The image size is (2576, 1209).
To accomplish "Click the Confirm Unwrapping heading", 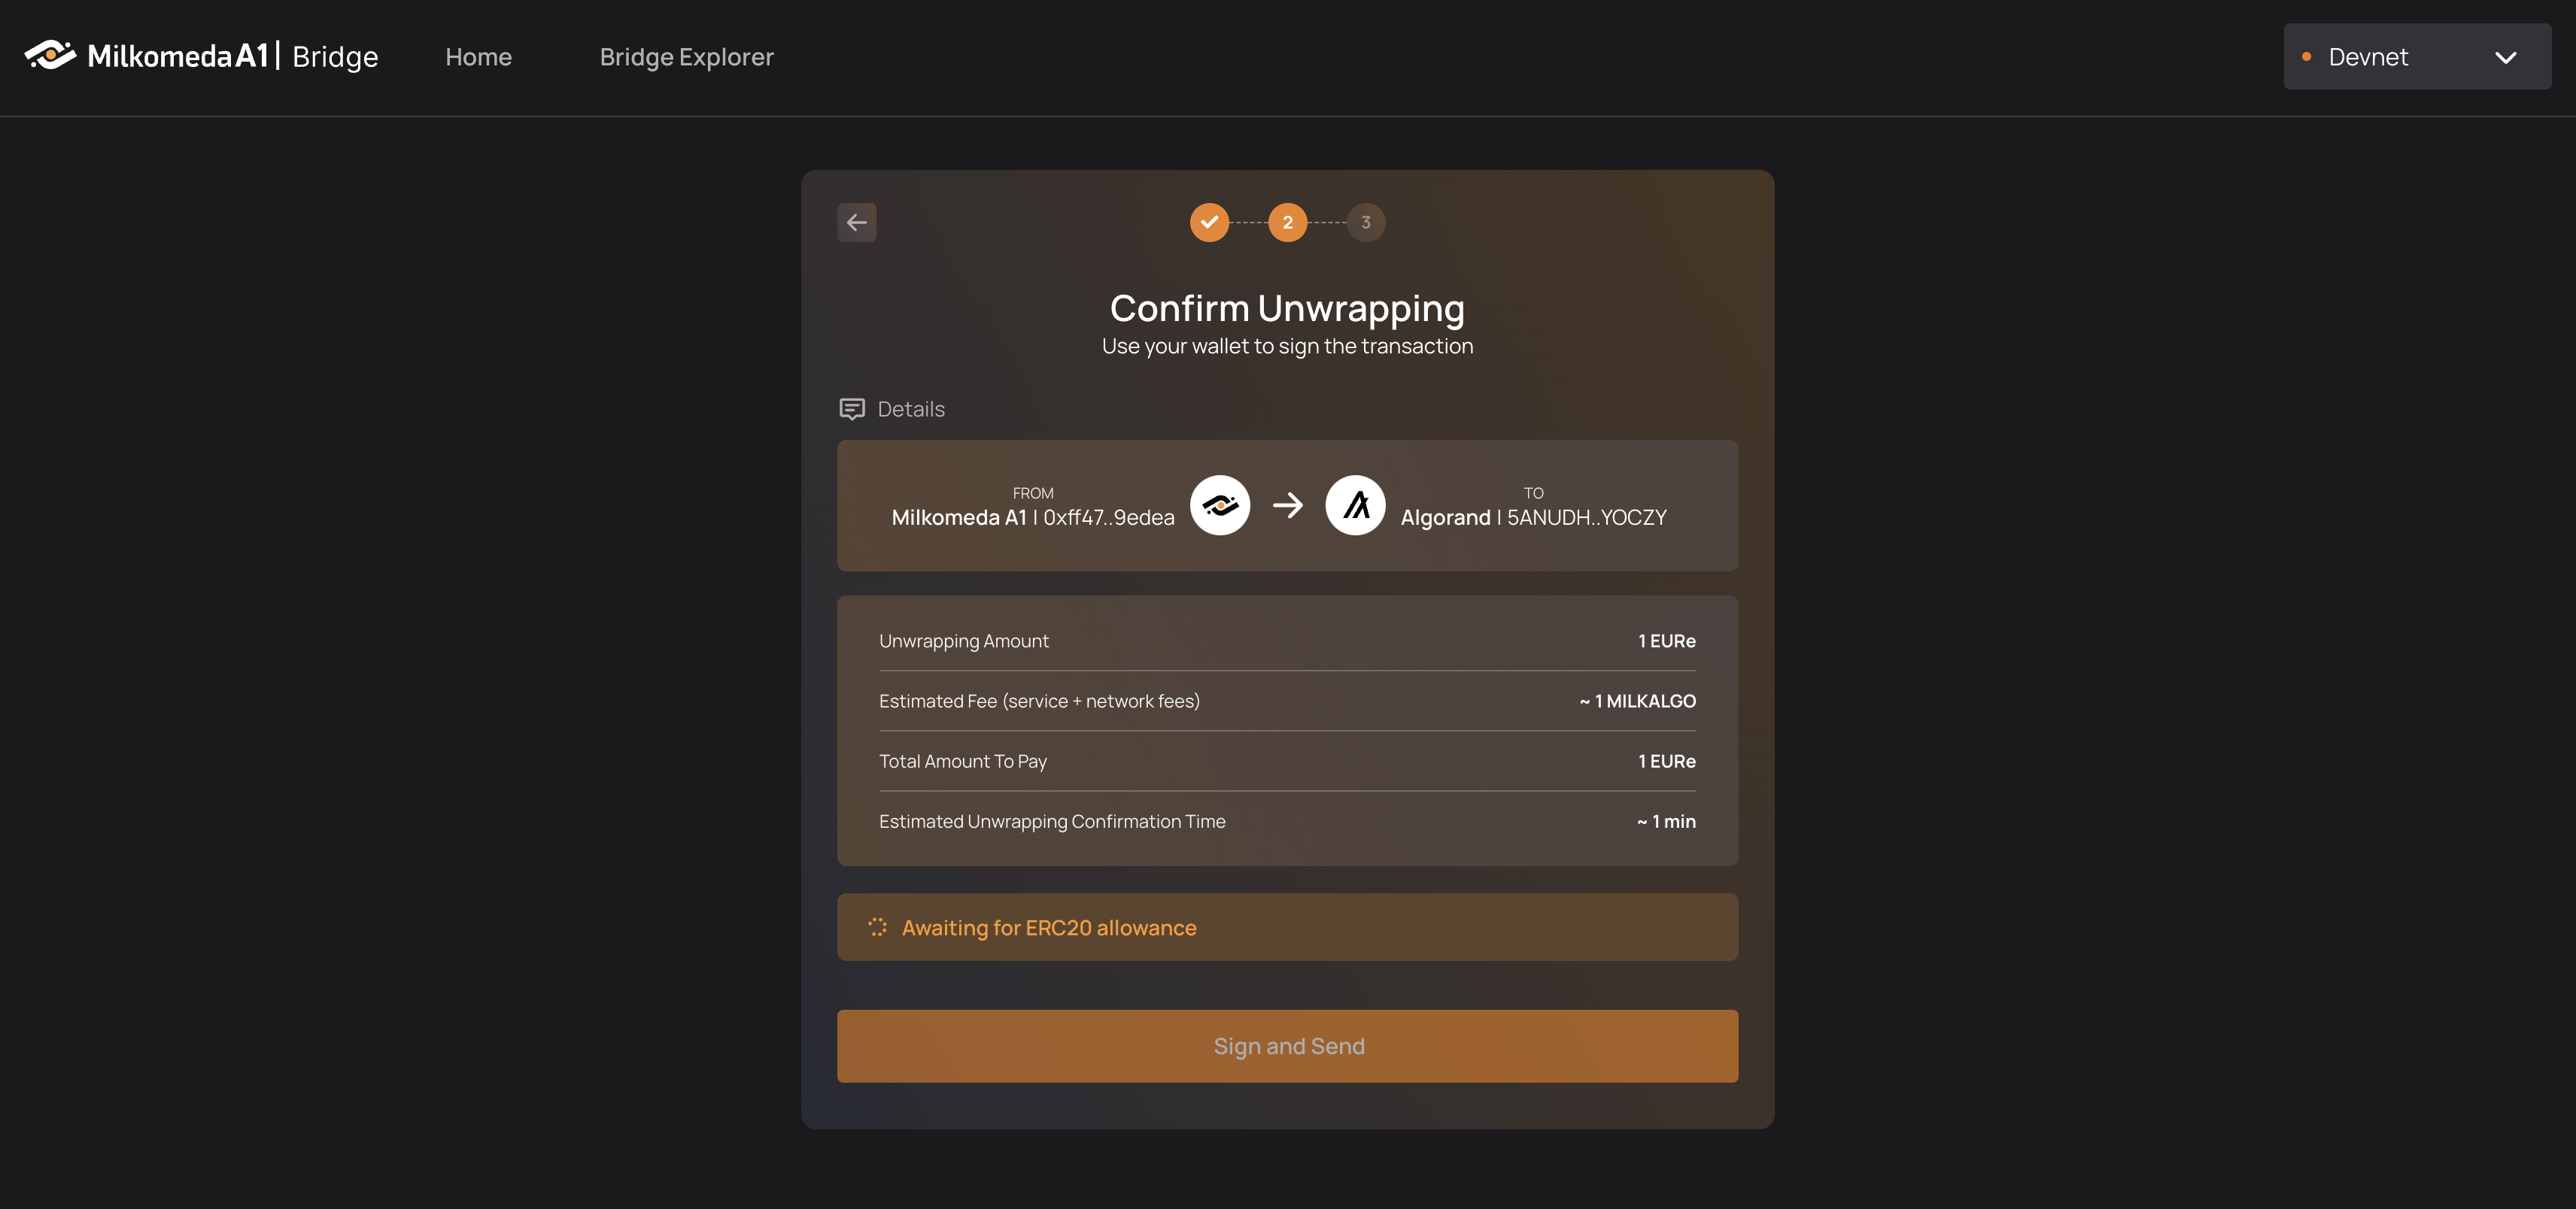I will coord(1287,308).
